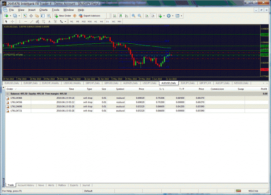Image resolution: width=271 pixels, height=195 pixels.
Task: Expand the arrows tool dropdown
Action: [x=65, y=22]
